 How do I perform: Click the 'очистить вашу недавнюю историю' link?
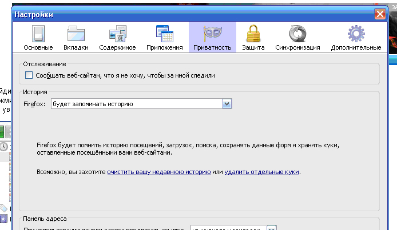158,172
